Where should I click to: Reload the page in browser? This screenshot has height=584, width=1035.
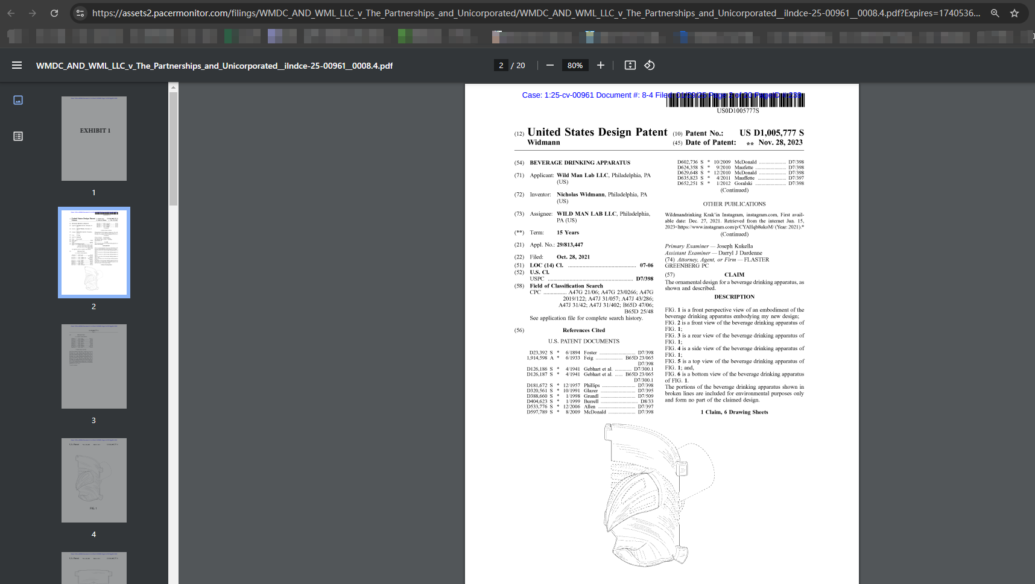tap(54, 13)
